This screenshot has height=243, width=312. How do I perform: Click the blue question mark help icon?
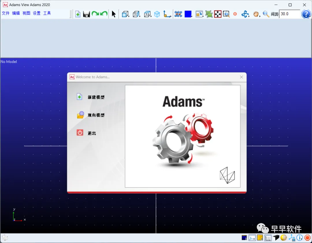click(306, 14)
